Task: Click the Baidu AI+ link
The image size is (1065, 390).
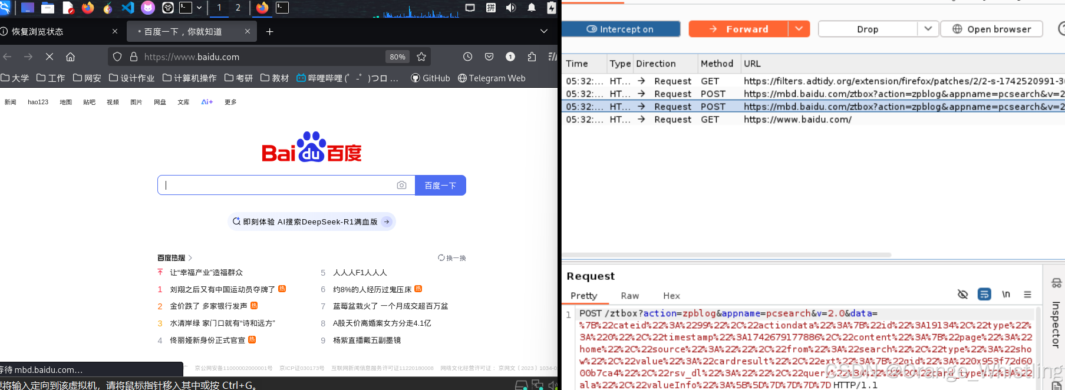Action: [x=207, y=102]
